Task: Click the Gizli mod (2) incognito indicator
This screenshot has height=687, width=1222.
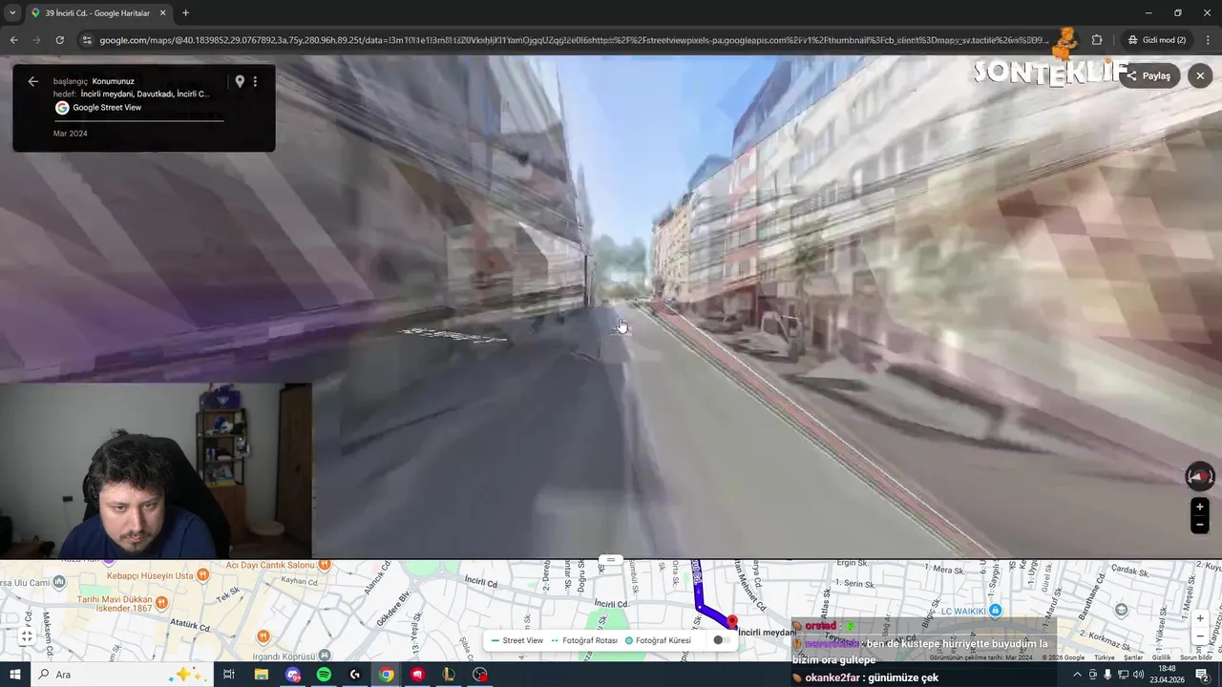Action: (1156, 40)
